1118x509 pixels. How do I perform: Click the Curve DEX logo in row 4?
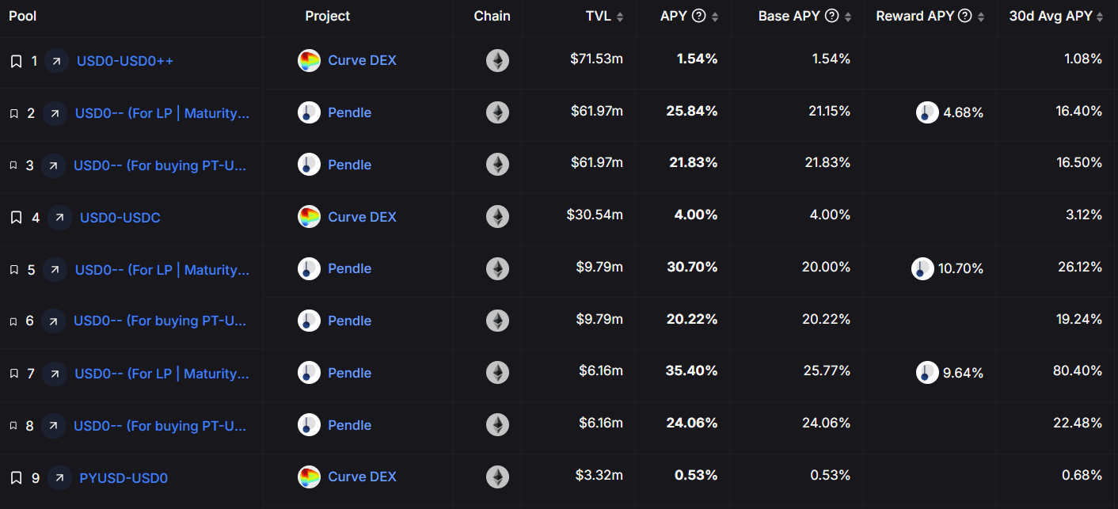tap(309, 217)
